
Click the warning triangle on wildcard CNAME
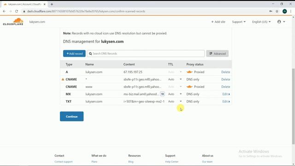point(63,79)
